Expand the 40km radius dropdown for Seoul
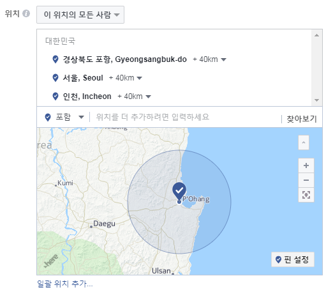The height and width of the screenshot is (292, 326). click(x=126, y=78)
